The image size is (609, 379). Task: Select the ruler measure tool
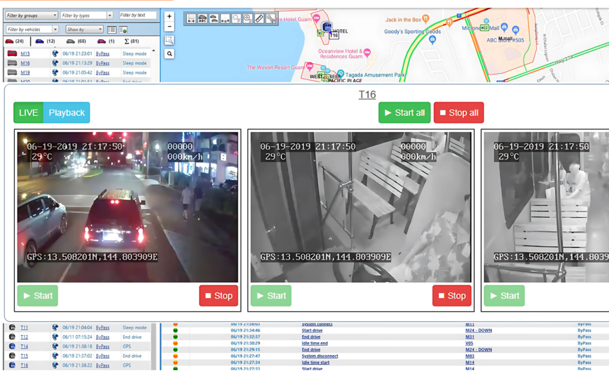(x=259, y=18)
